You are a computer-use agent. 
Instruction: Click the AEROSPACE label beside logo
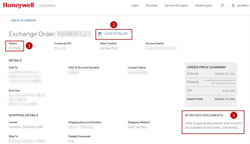[x=47, y=6]
